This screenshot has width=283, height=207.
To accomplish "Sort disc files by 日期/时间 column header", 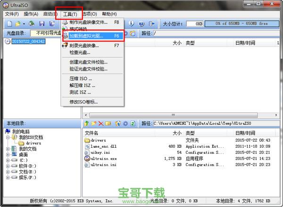I will point(252,43).
